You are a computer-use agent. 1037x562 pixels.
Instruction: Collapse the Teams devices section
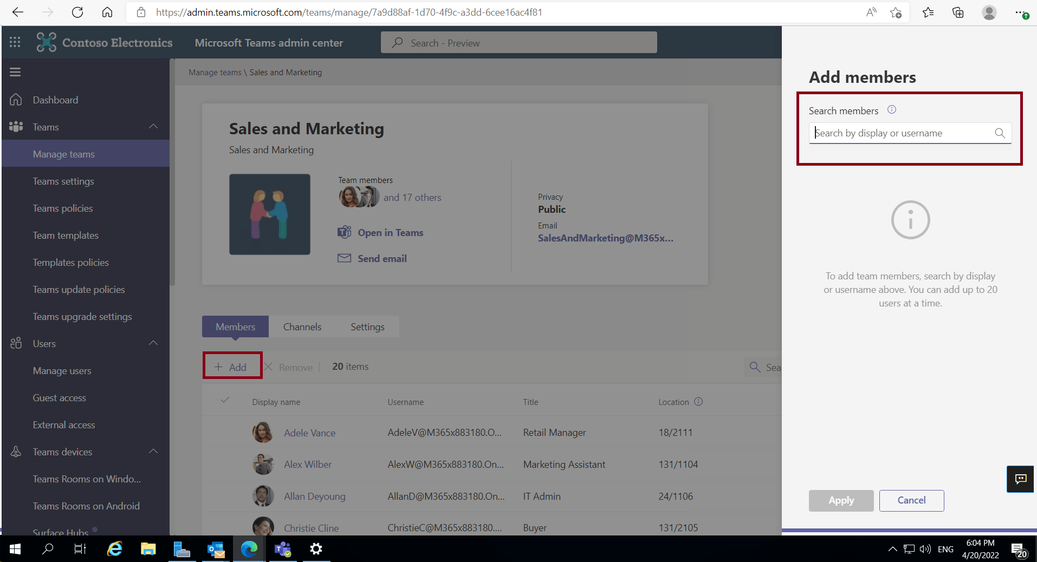pyautogui.click(x=153, y=452)
